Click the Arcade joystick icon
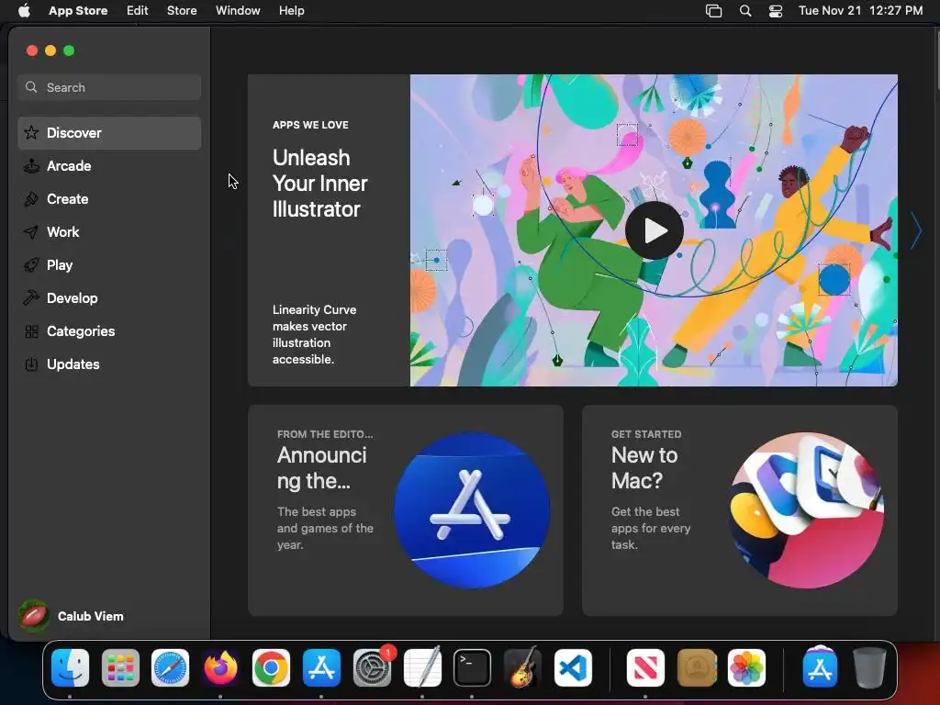940x705 pixels. click(31, 166)
